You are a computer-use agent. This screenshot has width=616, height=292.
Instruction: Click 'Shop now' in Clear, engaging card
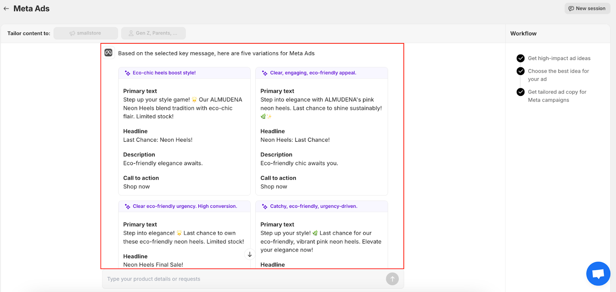[x=274, y=187]
